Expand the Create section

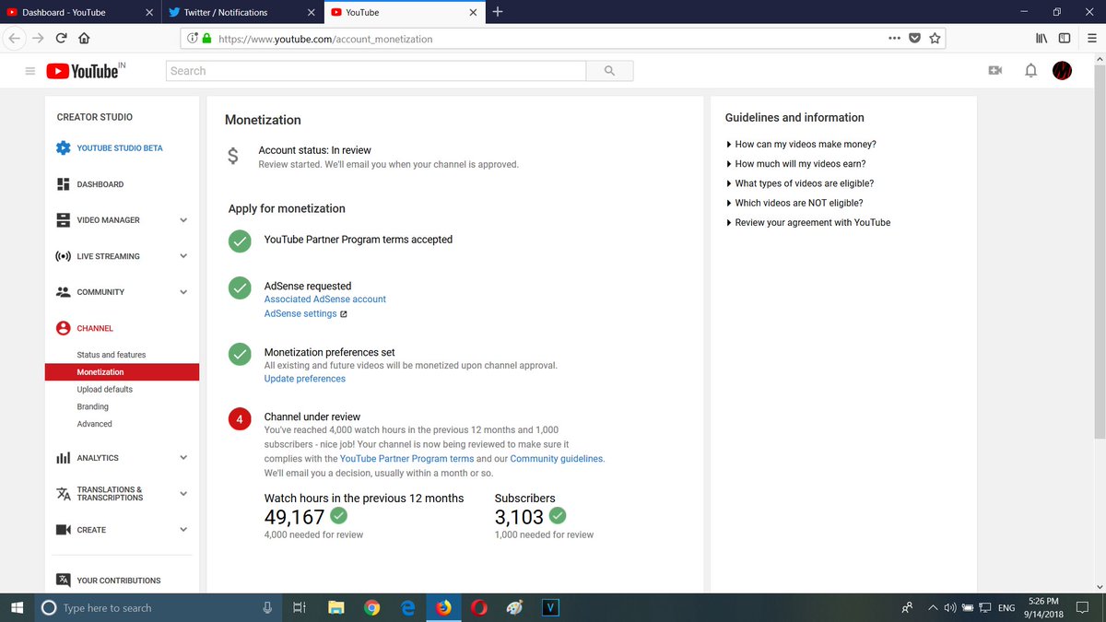coord(183,530)
